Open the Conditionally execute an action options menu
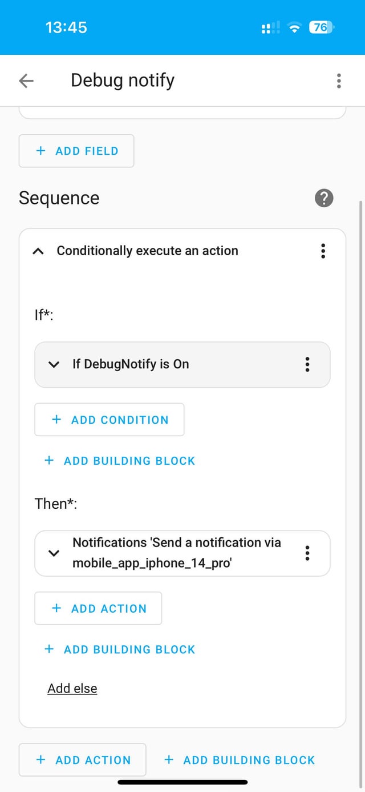 (323, 251)
